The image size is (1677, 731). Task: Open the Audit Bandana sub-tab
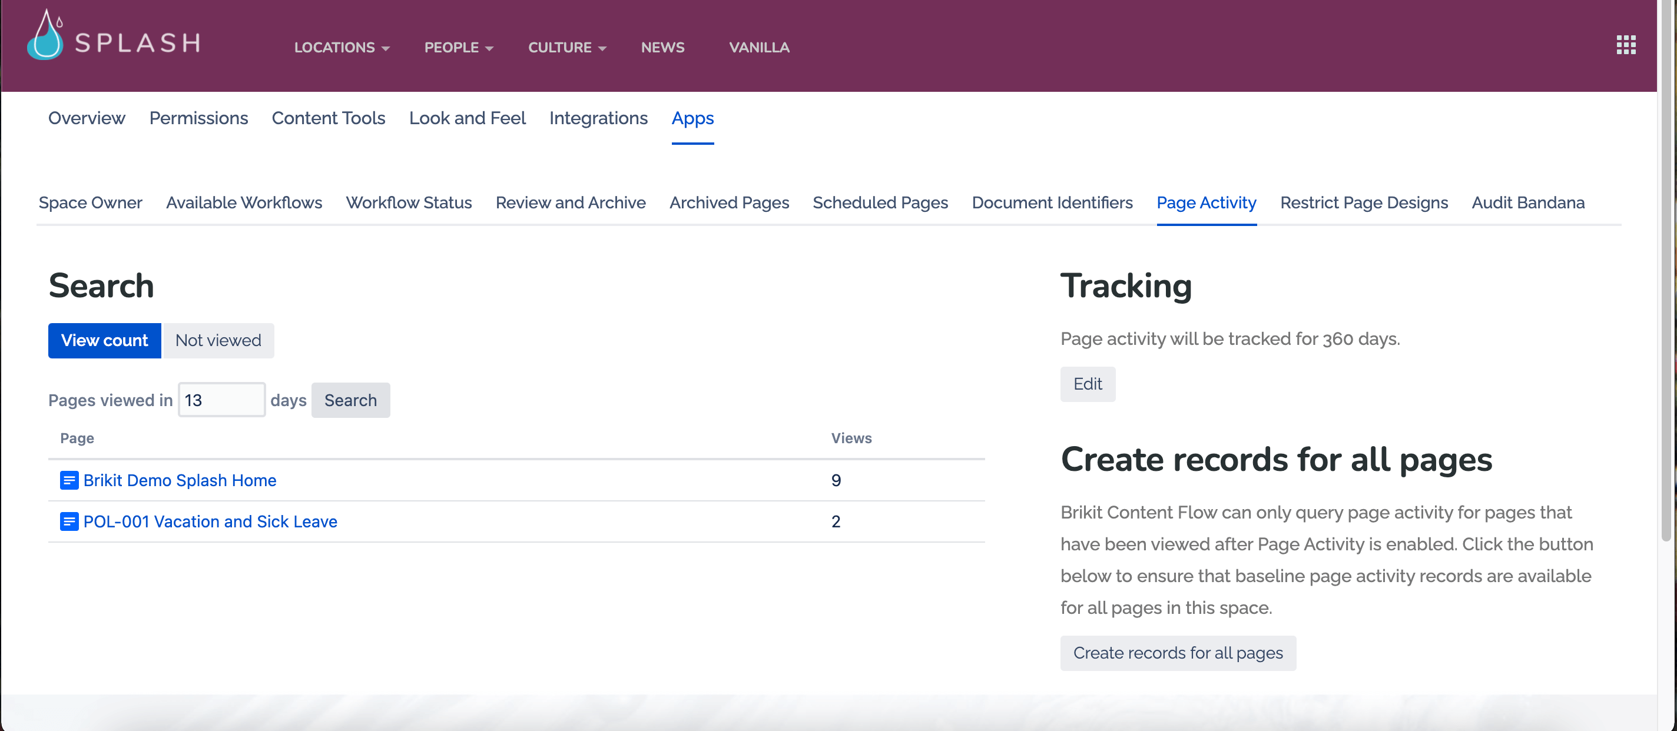[x=1528, y=202]
